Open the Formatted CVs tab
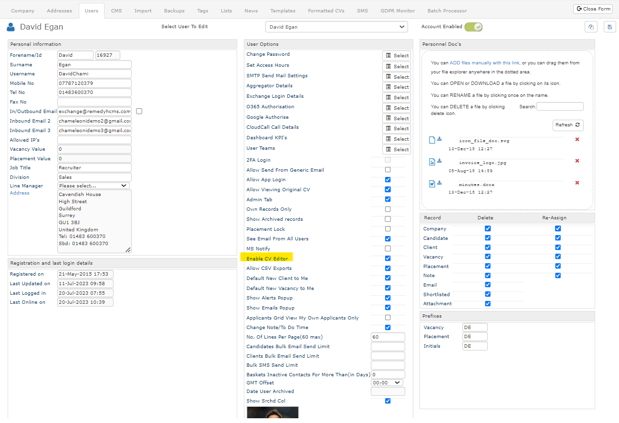The height and width of the screenshot is (423, 619). click(x=326, y=10)
